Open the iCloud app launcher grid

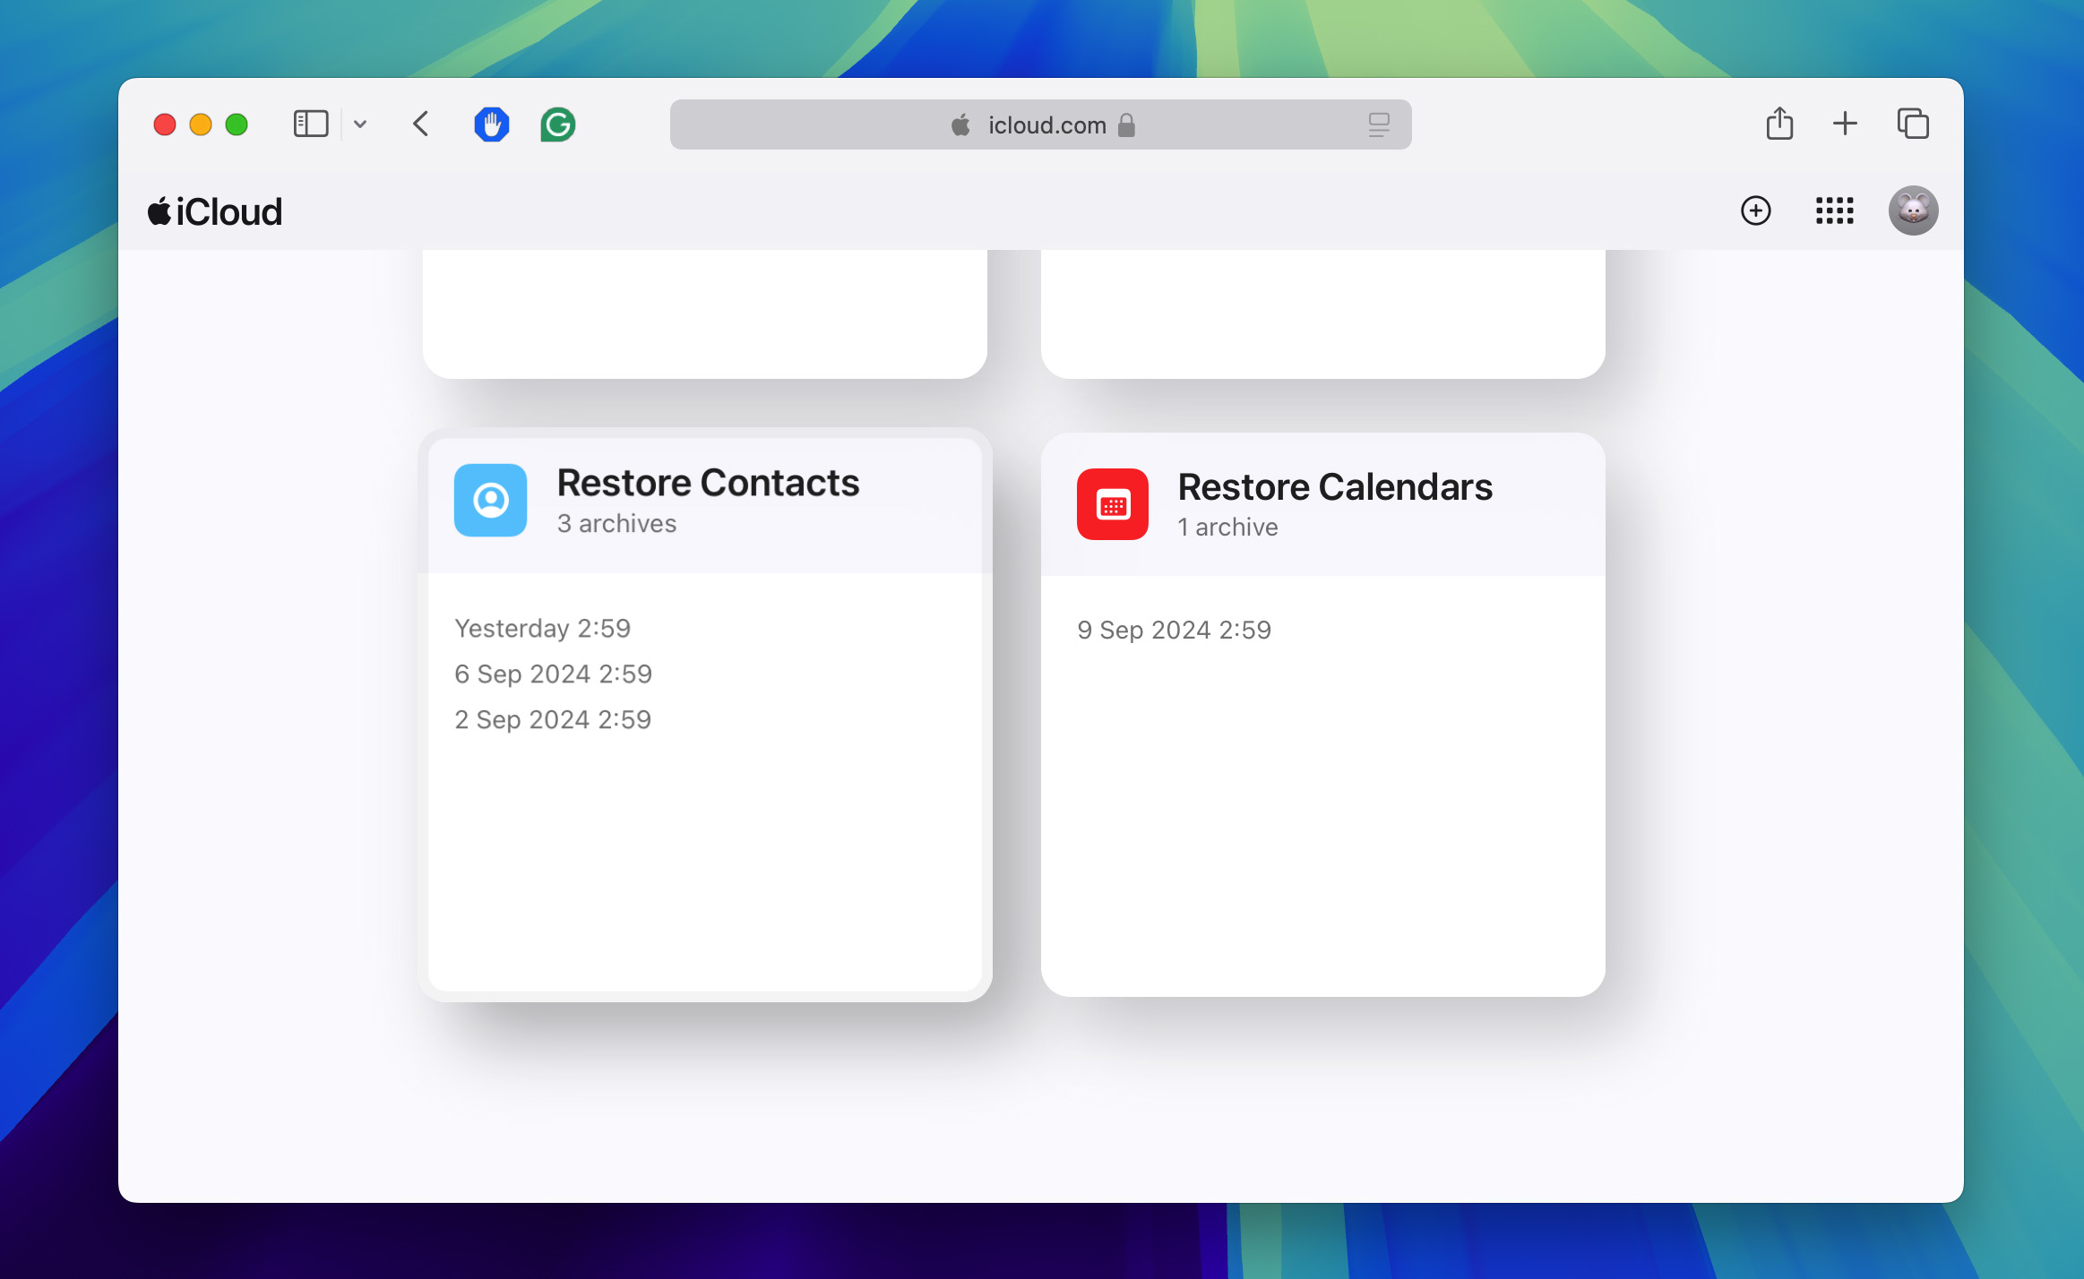[1834, 210]
